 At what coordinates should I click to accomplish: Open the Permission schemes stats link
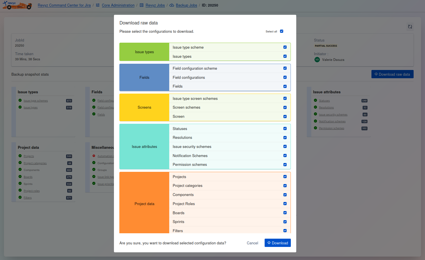pos(331,128)
